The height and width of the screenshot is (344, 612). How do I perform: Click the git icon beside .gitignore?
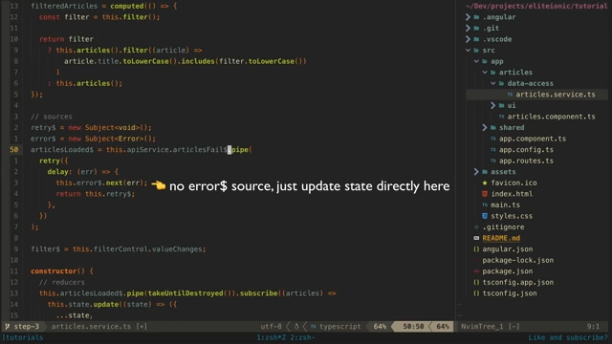point(476,227)
